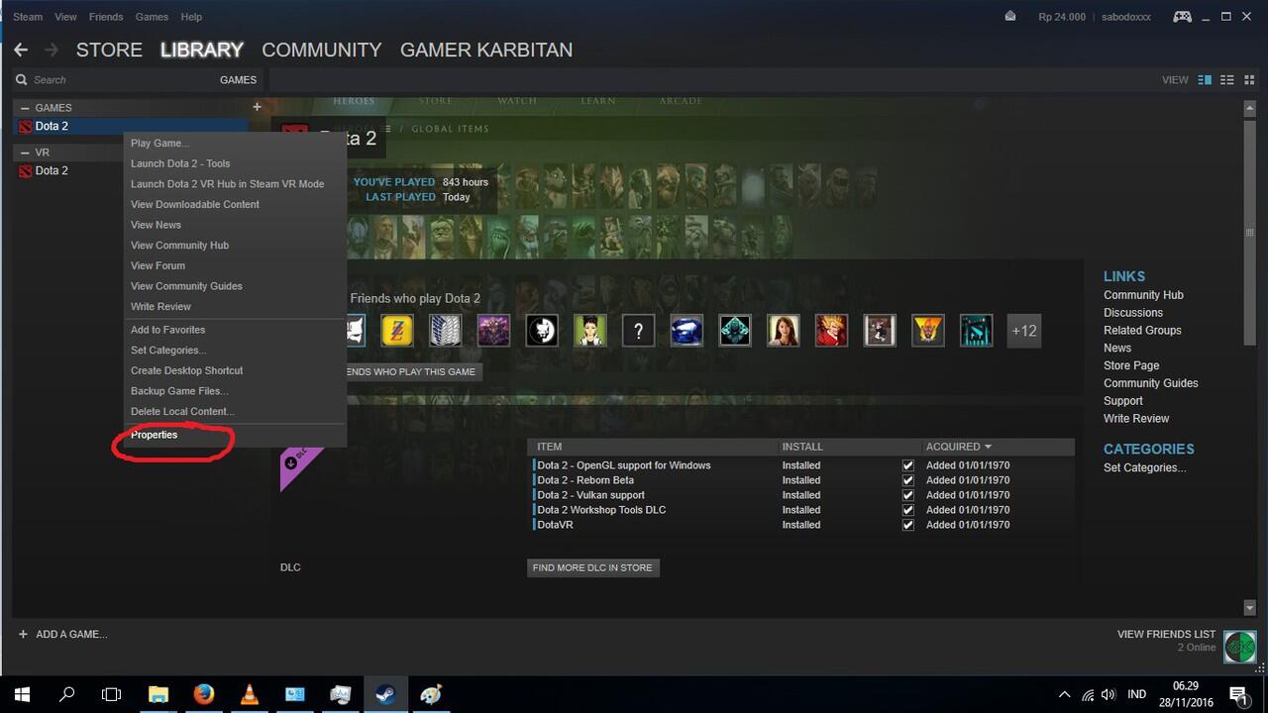Switch to grid view icon

[x=1247, y=80]
